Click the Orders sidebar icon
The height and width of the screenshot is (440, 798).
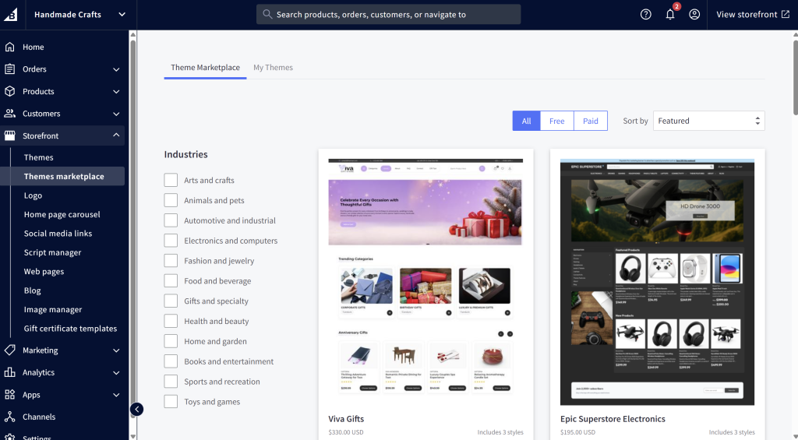(x=9, y=69)
